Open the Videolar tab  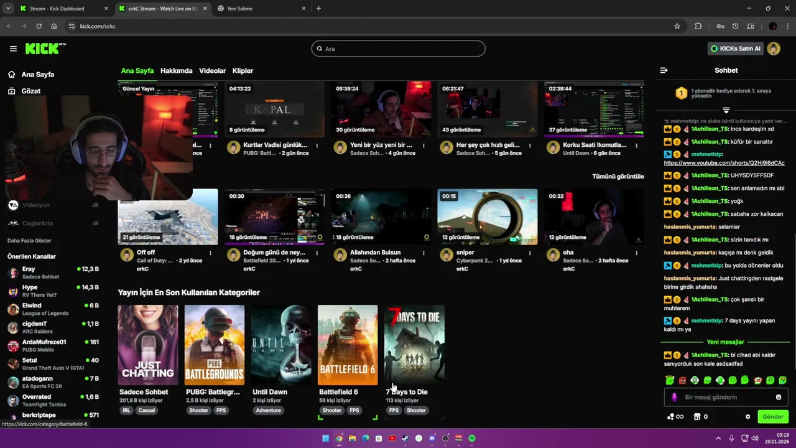click(x=213, y=71)
